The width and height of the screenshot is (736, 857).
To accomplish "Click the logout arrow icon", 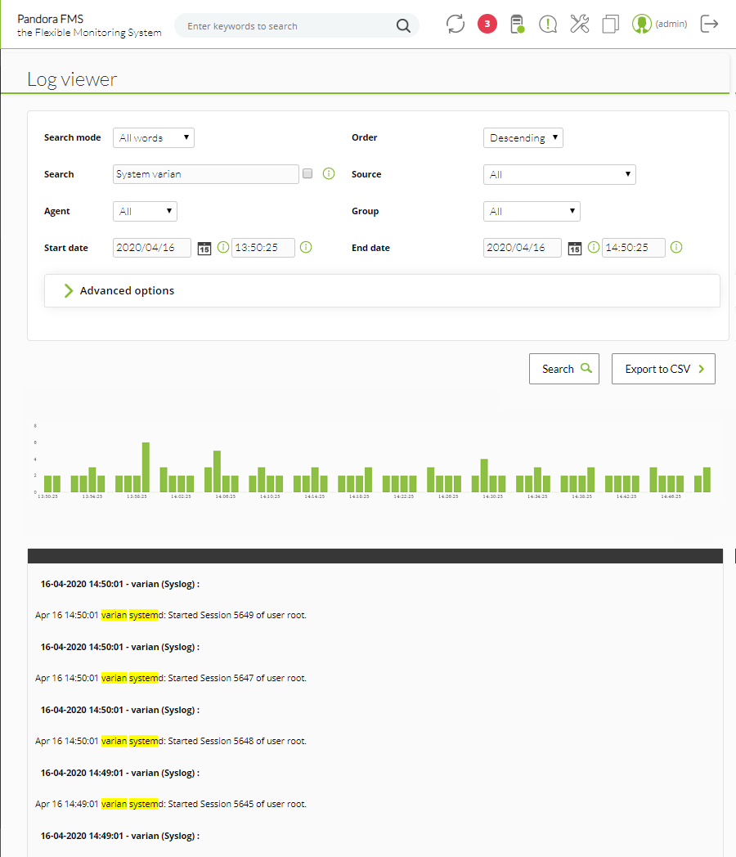I will pos(709,24).
